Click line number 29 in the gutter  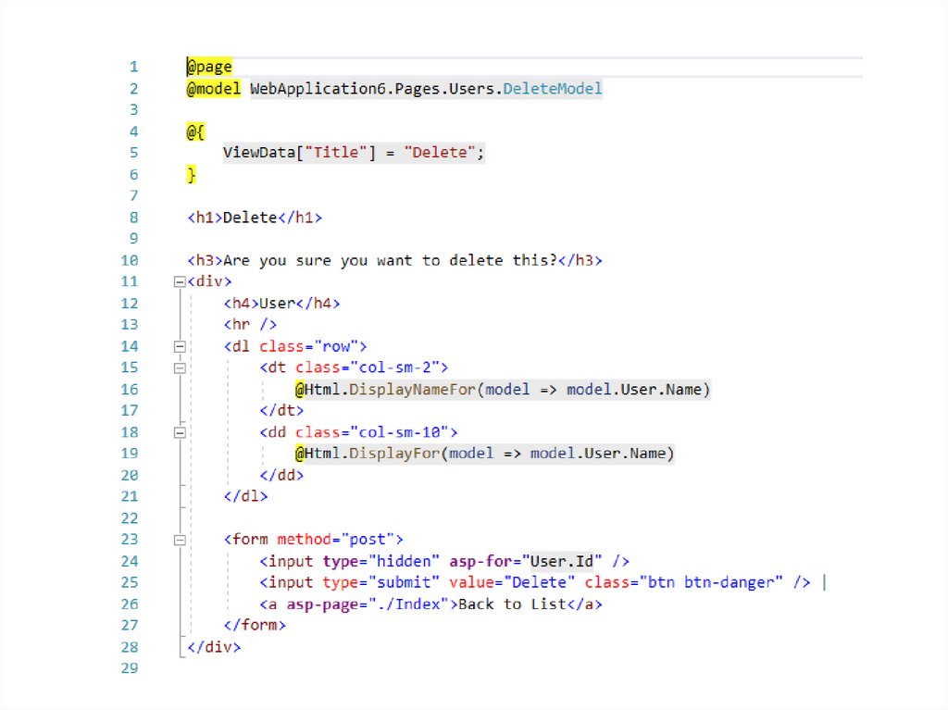click(x=130, y=668)
